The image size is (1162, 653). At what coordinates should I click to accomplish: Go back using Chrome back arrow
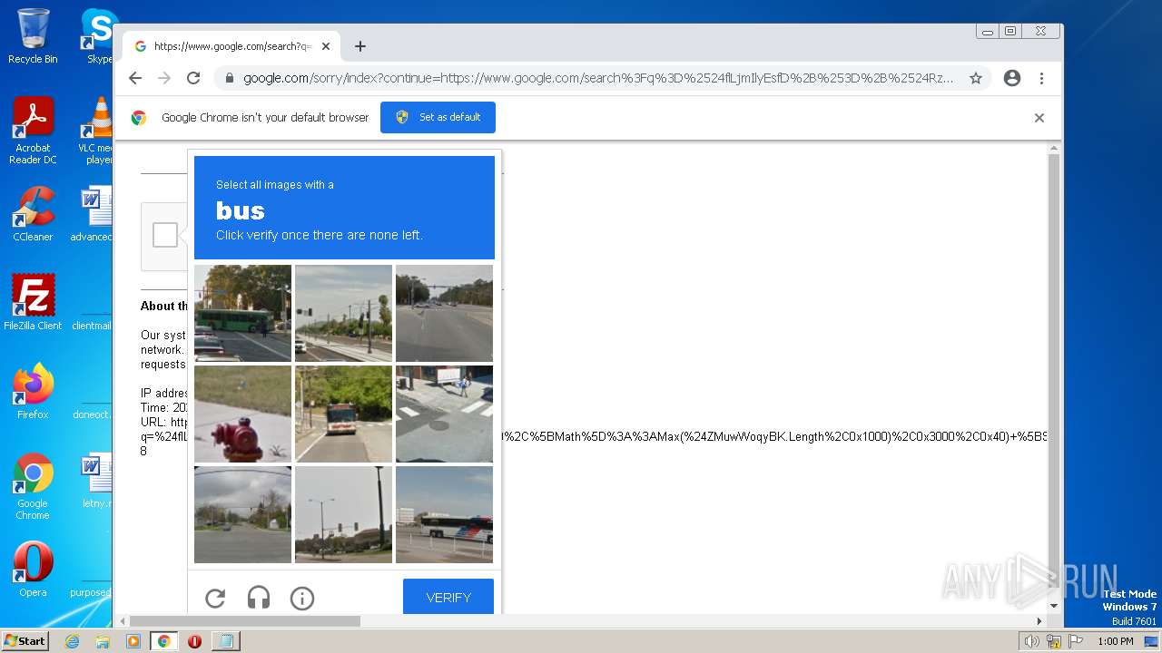point(135,78)
